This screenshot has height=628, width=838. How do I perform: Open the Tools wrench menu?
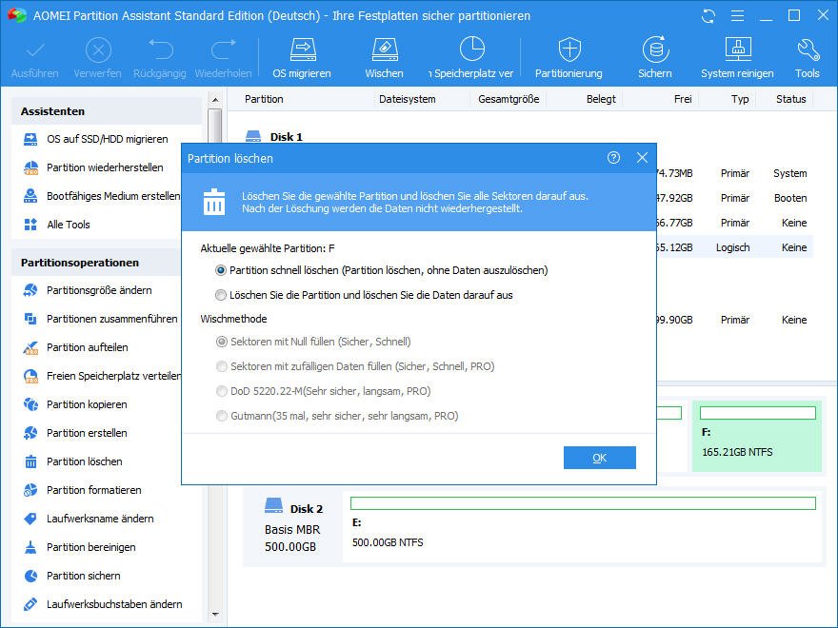pyautogui.click(x=807, y=58)
